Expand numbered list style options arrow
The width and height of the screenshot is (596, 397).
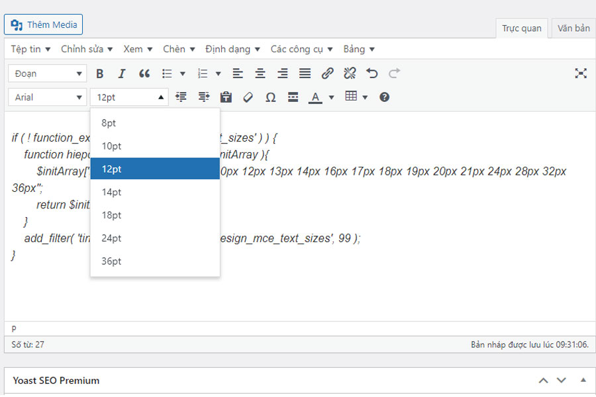coord(218,73)
